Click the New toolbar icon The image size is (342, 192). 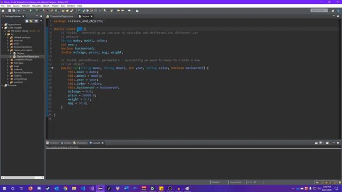[x=3, y=11]
